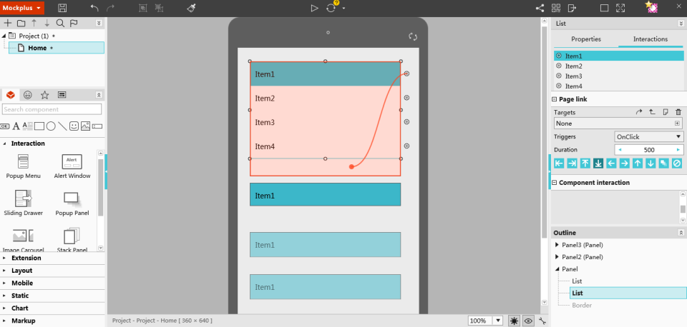This screenshot has height=327, width=687.
Task: Select Item2 in interactions list
Action: 618,66
